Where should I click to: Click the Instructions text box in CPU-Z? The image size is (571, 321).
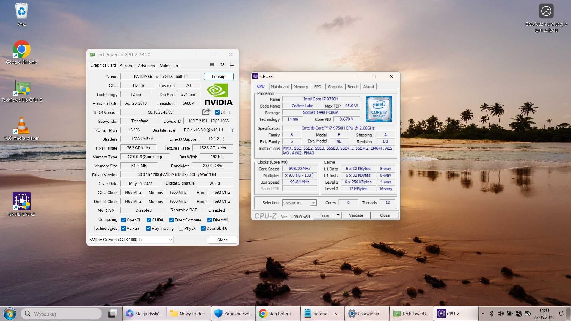point(339,150)
